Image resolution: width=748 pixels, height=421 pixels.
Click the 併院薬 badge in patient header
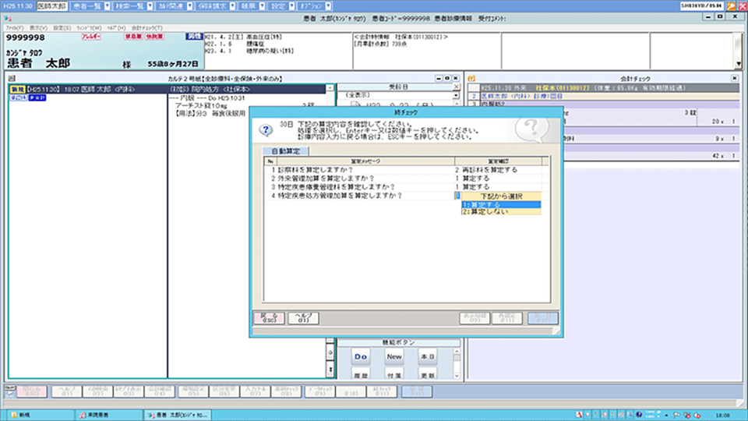[153, 37]
